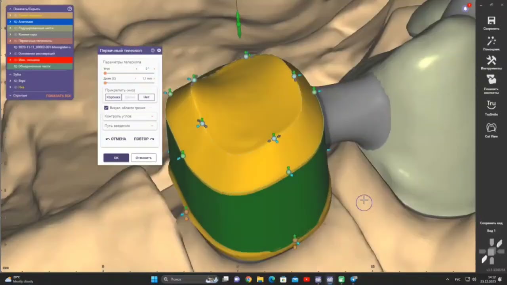Select the Коронка attach option
Viewport: 507px width, 285px height.
pos(113,97)
